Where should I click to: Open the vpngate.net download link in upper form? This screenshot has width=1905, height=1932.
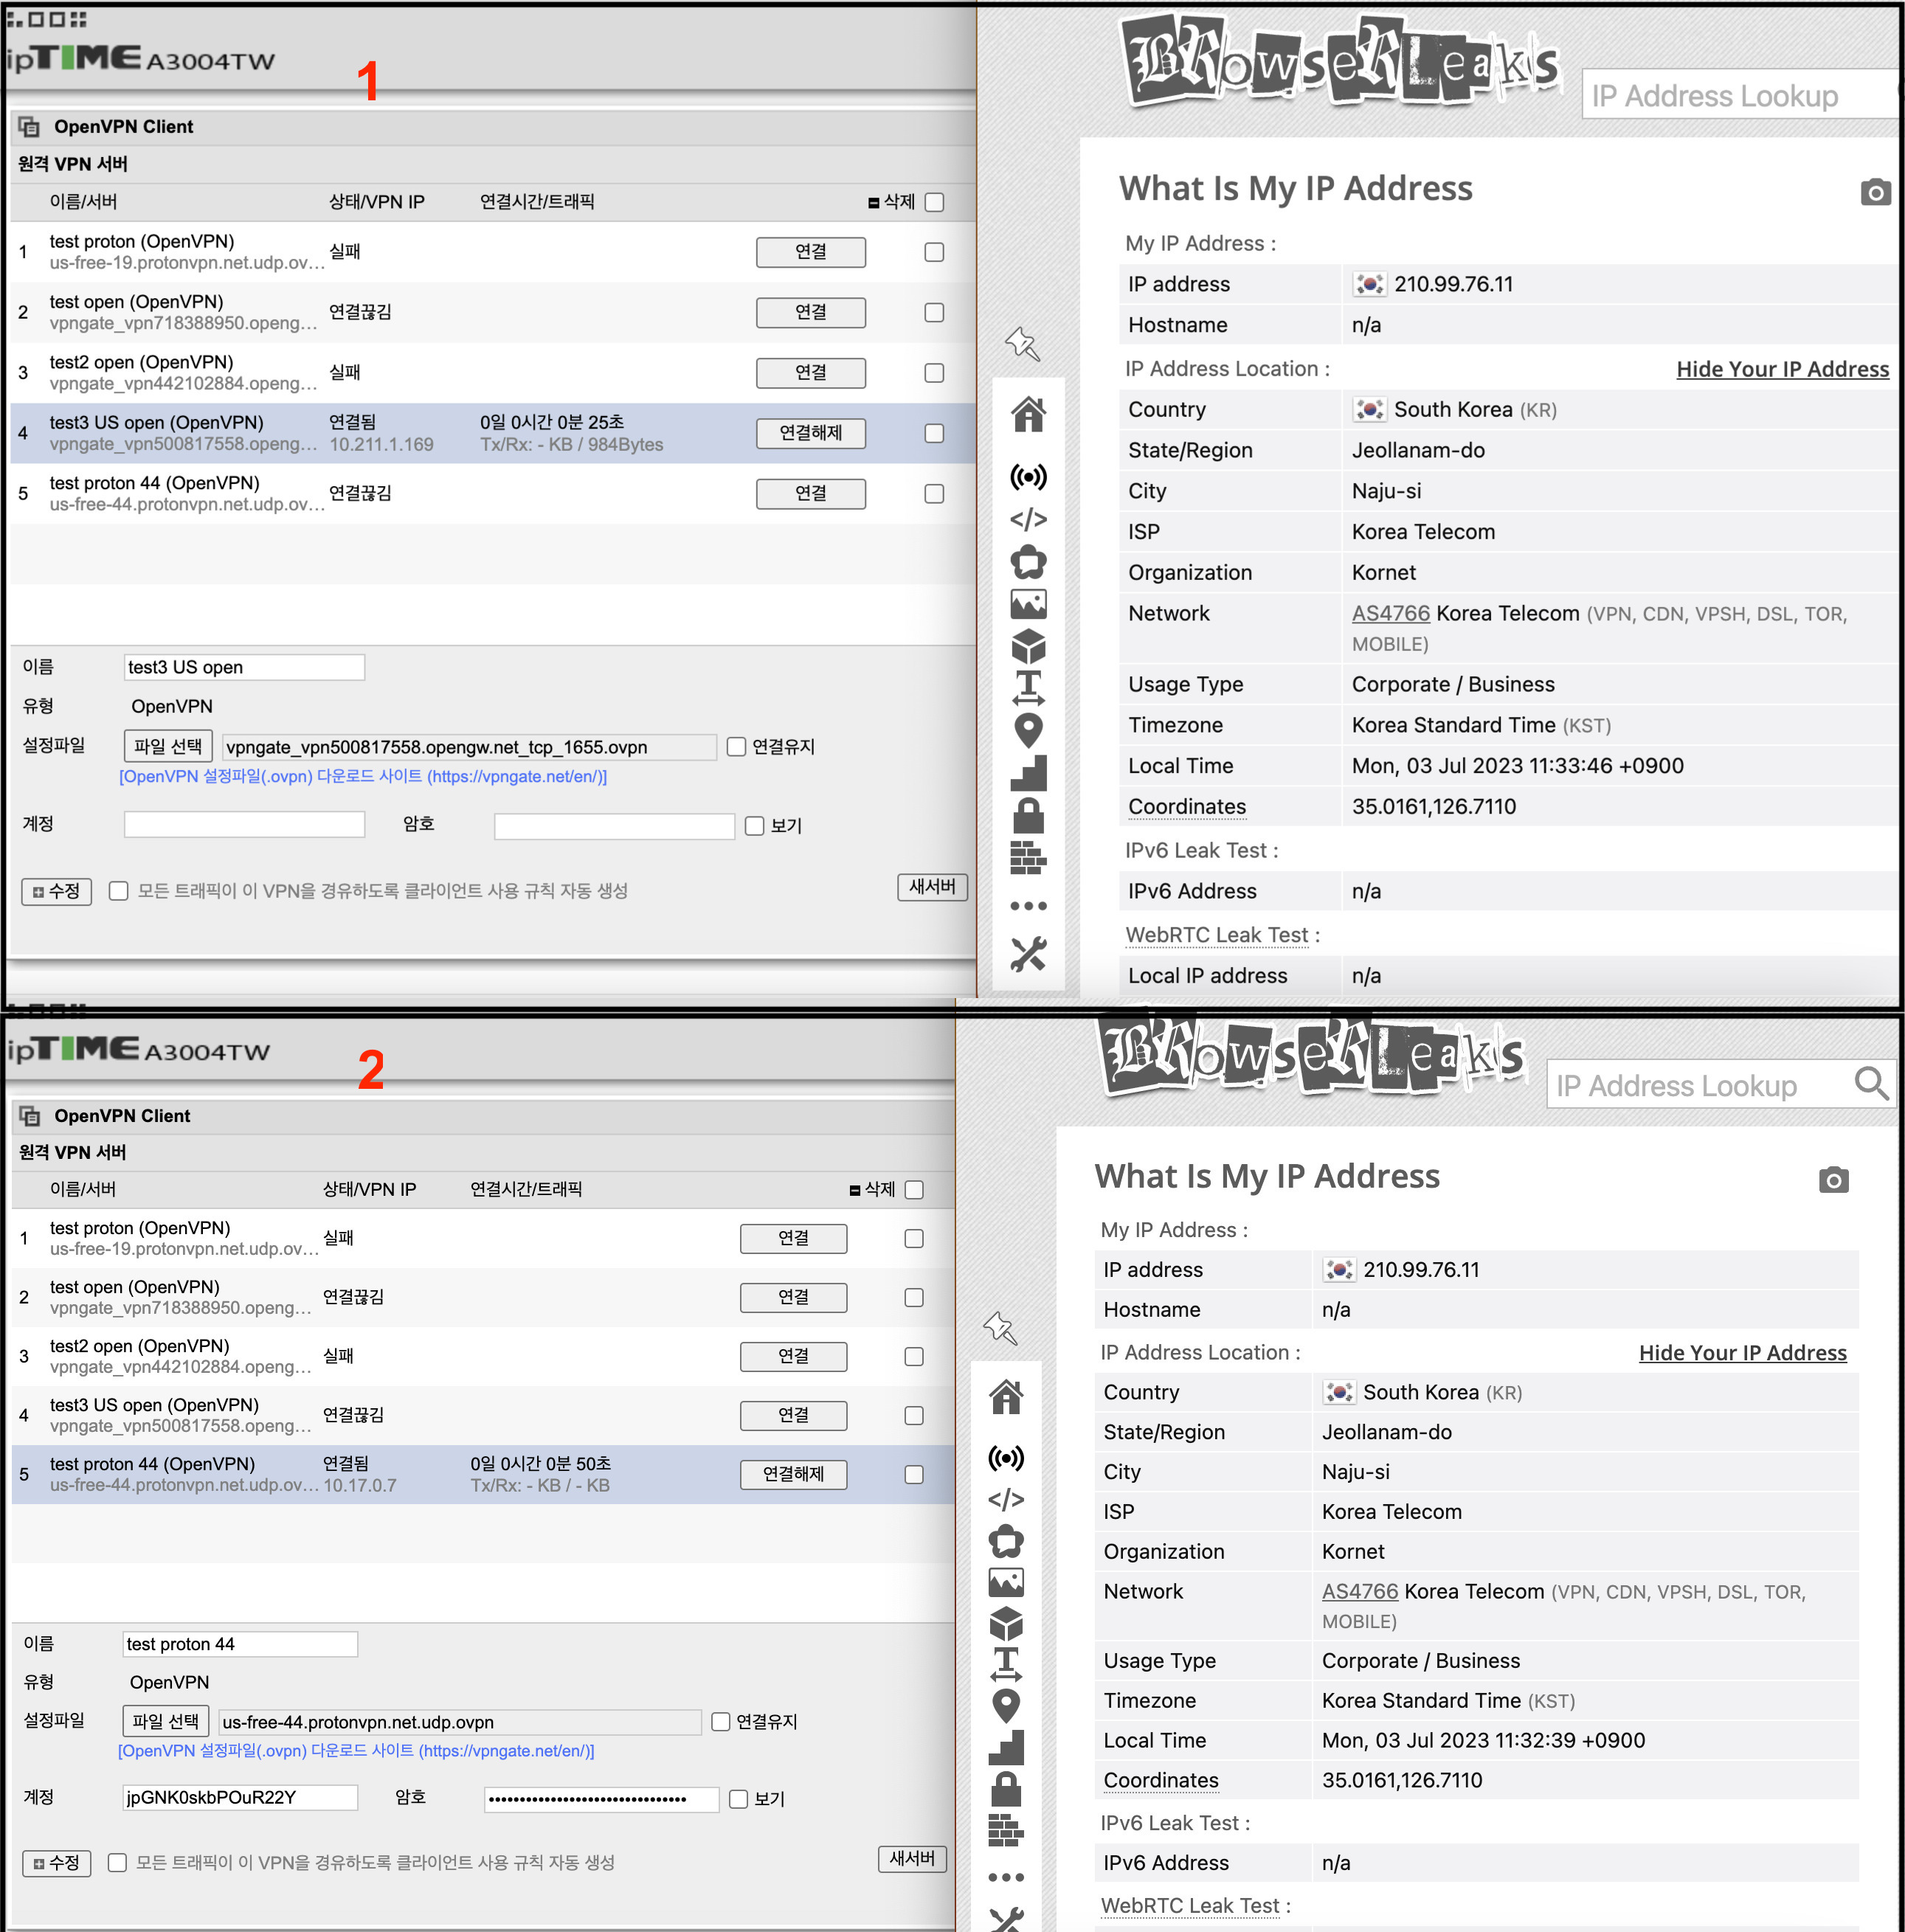pyautogui.click(x=363, y=776)
